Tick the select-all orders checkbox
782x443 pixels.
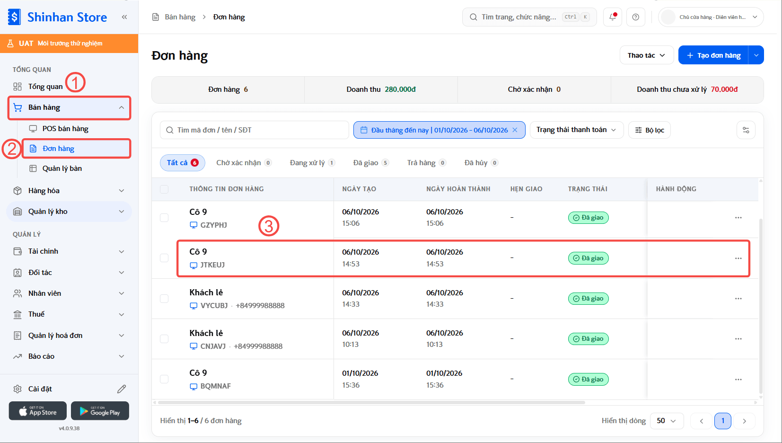pyautogui.click(x=164, y=189)
